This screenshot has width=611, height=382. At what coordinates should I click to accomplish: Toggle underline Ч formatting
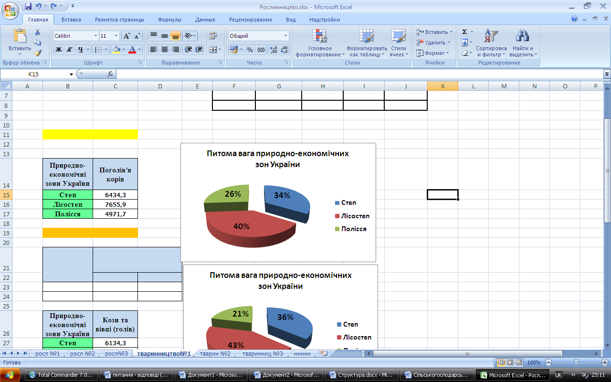(80, 50)
